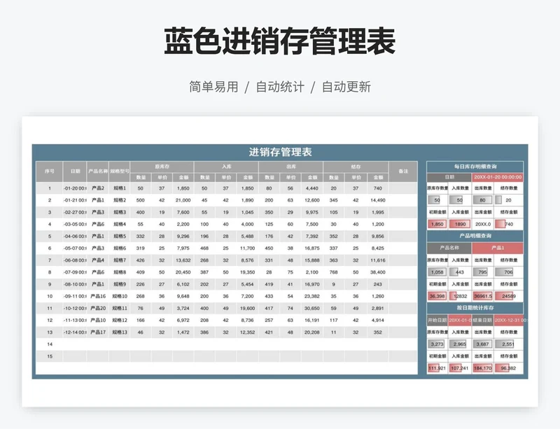Select the 2,551 结存数量 value

pos(509,344)
